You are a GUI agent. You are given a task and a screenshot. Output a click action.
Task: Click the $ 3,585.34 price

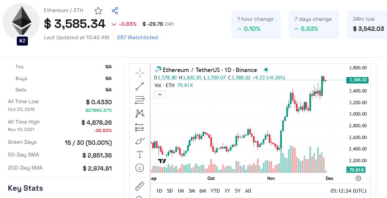[75, 24]
